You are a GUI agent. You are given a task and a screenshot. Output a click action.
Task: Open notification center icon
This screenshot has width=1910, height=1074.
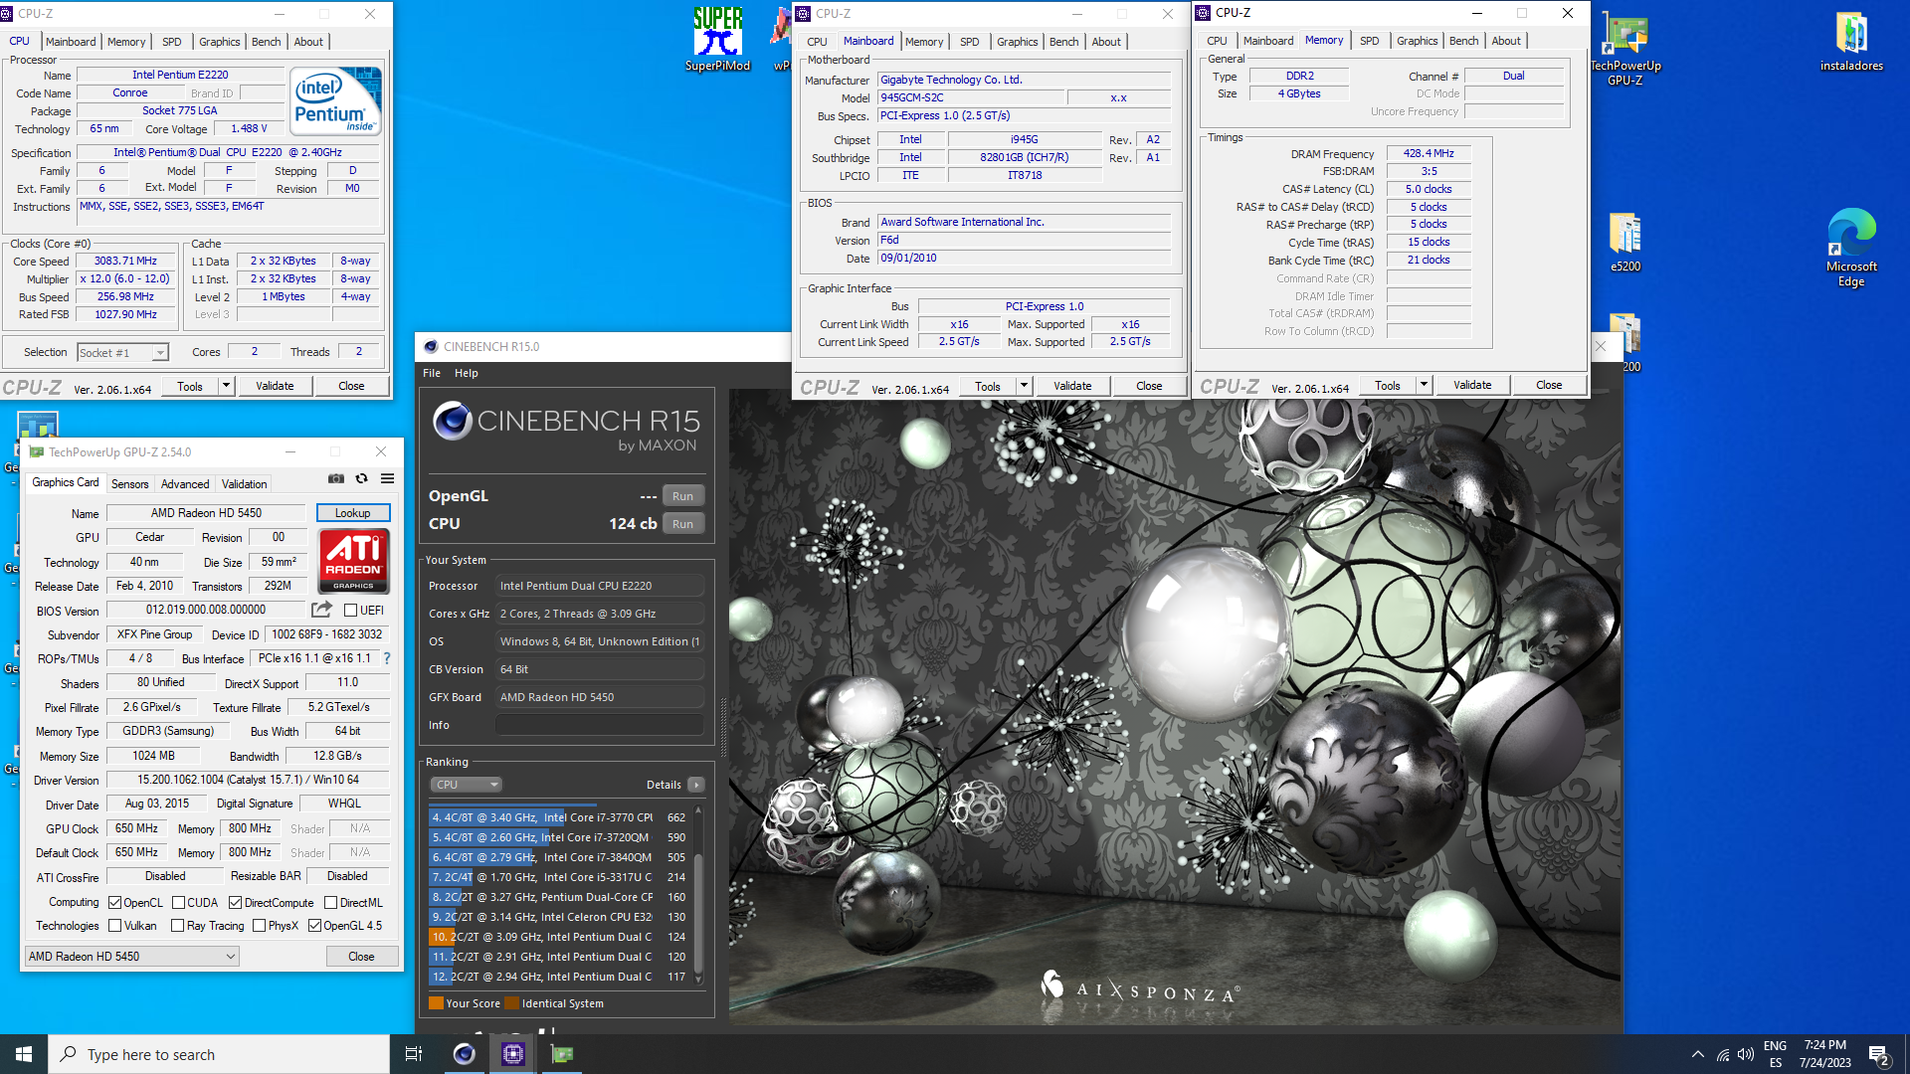(1879, 1055)
